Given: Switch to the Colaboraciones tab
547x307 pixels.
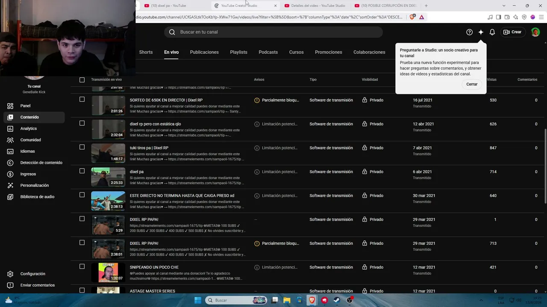Looking at the screenshot, I should pos(369,52).
